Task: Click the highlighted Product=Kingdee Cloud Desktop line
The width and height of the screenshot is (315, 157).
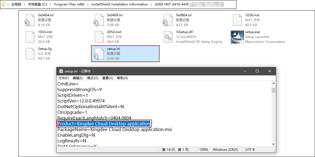Action: pos(104,124)
